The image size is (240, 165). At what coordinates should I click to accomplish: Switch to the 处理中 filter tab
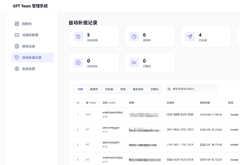94,89
